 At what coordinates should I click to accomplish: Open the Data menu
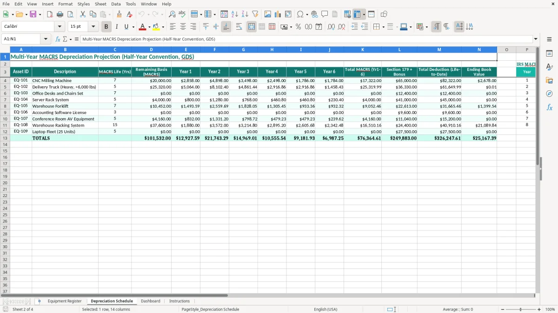pyautogui.click(x=116, y=4)
